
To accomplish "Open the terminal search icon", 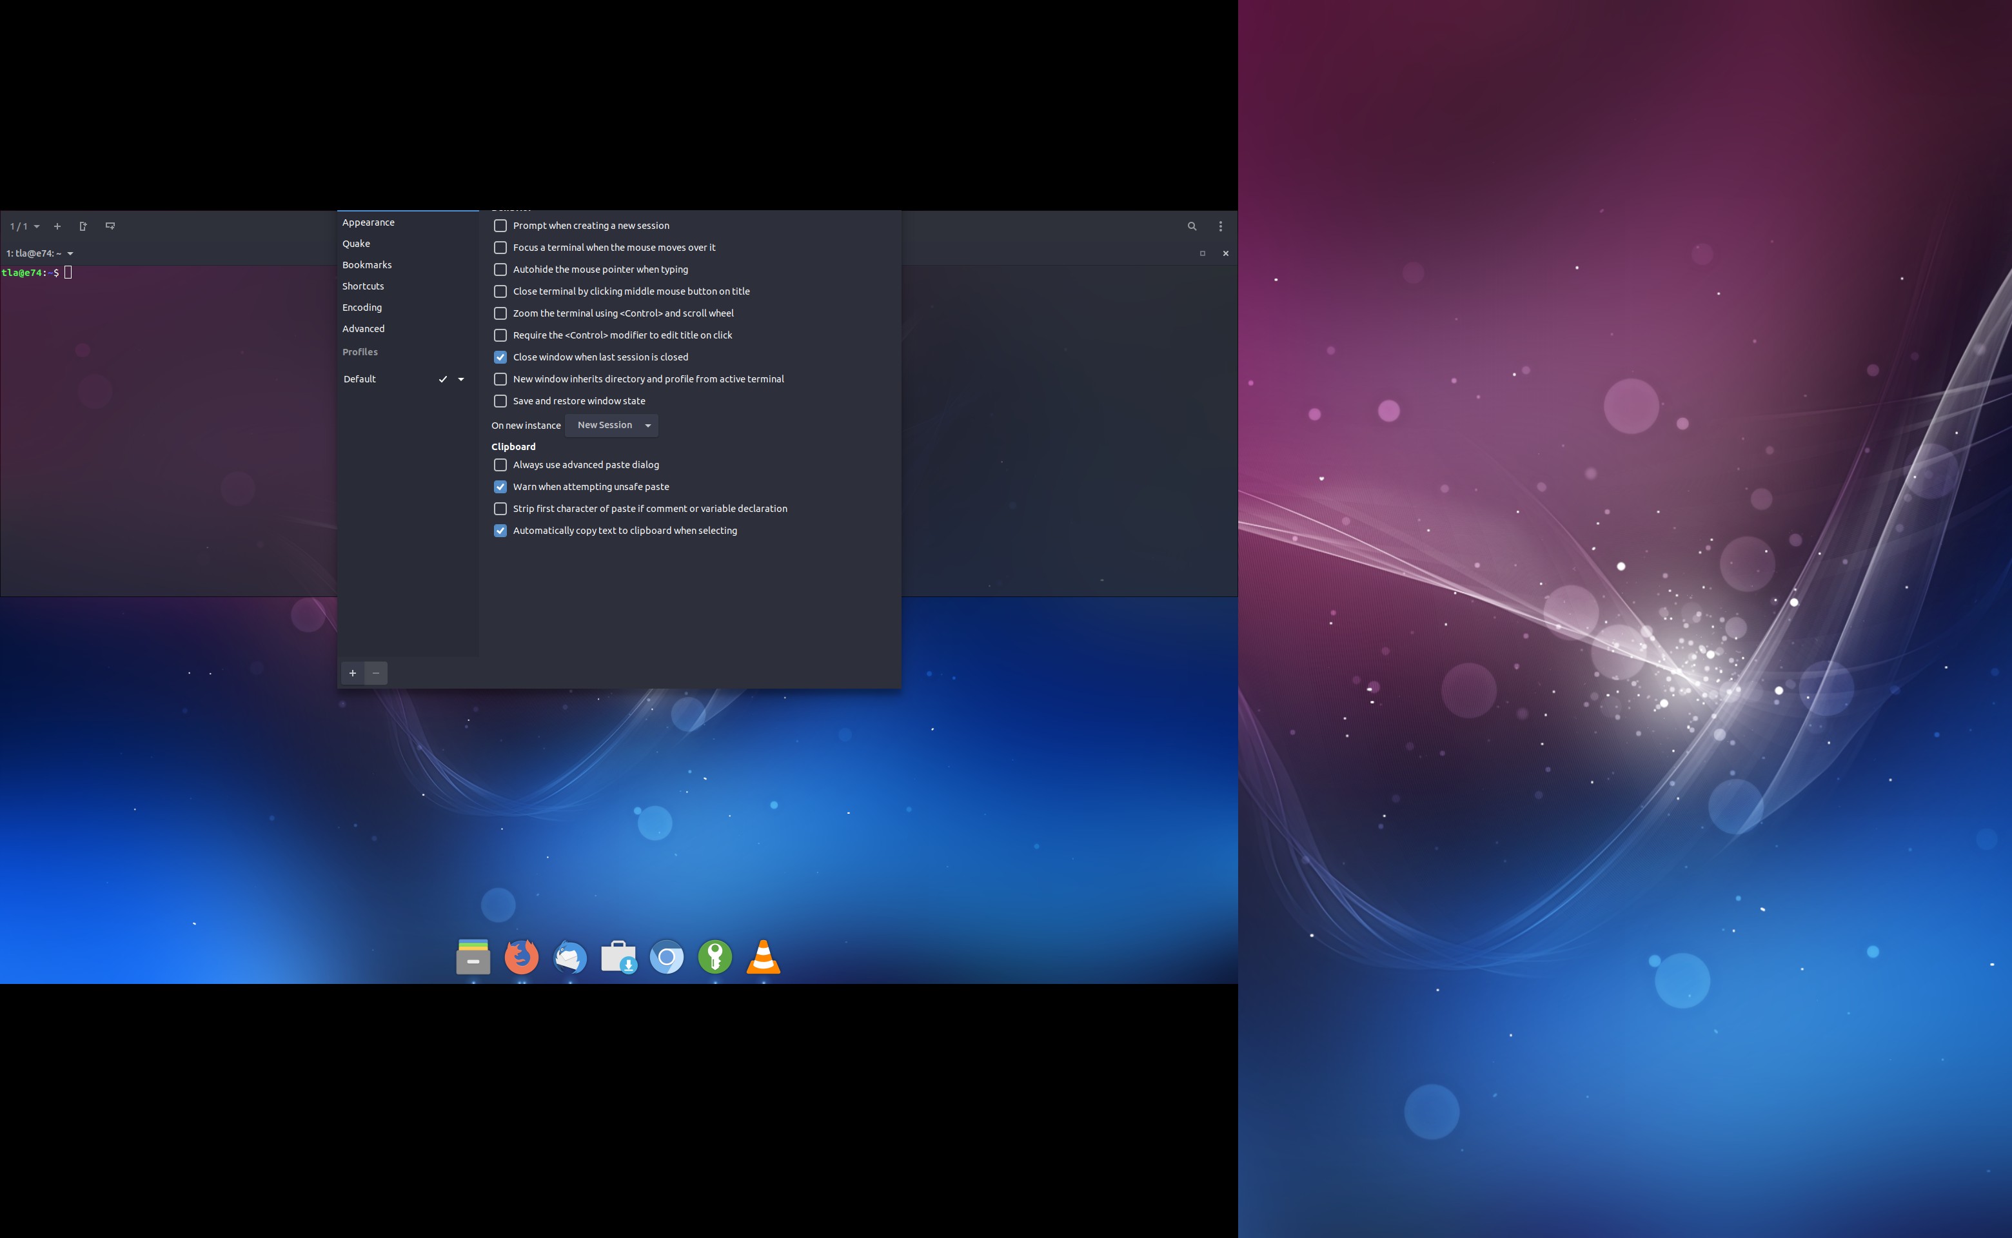I will [x=1192, y=226].
